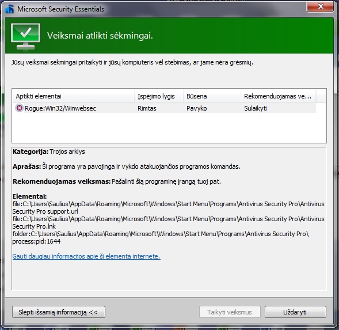The height and width of the screenshot is (330, 339).
Task: Click the Uždaryti button
Action: (x=295, y=312)
